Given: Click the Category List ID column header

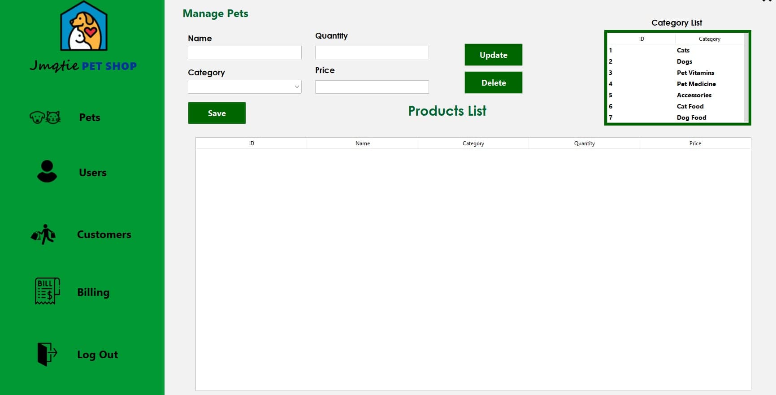Looking at the screenshot, I should click(x=642, y=39).
